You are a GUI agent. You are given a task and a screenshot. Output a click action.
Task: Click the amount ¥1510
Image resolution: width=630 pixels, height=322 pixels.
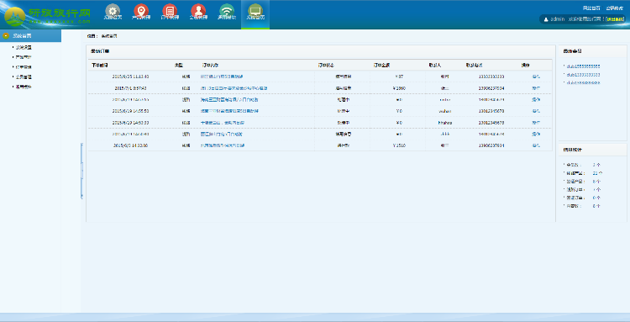[x=399, y=145]
